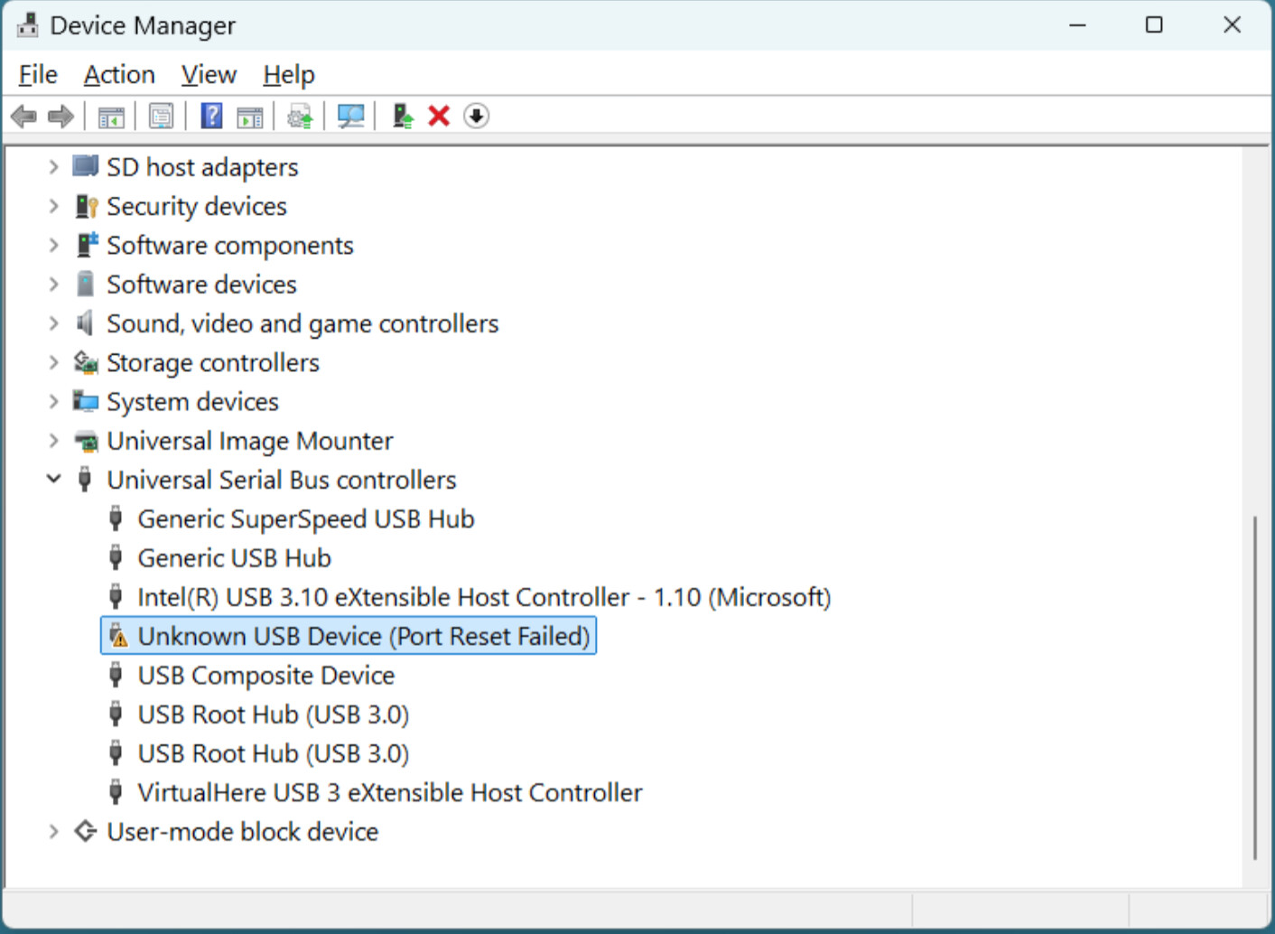Select Intel(R) USB 3.10 eXtensible Host Controller

coord(484,597)
